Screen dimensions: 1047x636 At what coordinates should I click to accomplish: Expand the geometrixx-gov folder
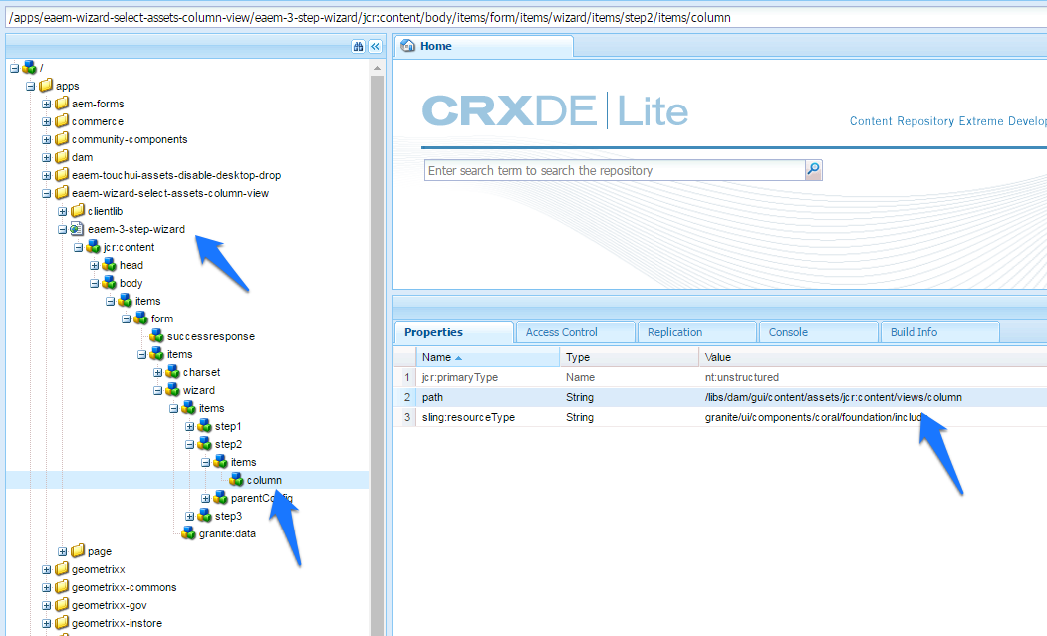click(47, 606)
